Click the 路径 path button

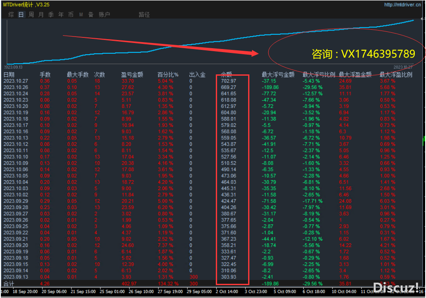pos(144,15)
